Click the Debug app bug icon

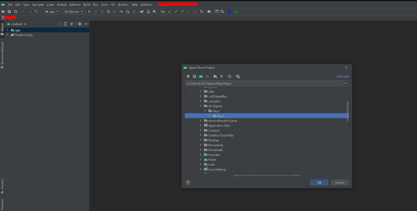(x=108, y=11)
